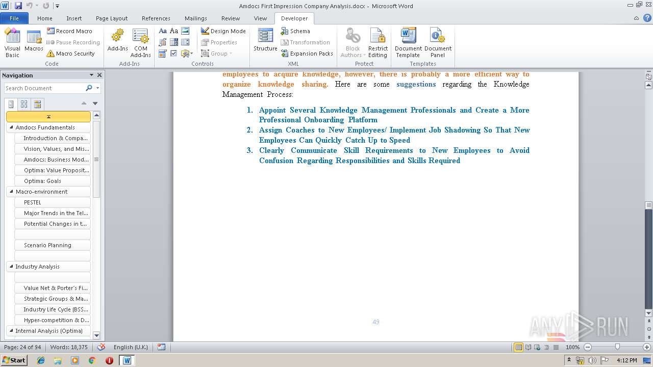Insert a Date Picker content control

(x=163, y=54)
